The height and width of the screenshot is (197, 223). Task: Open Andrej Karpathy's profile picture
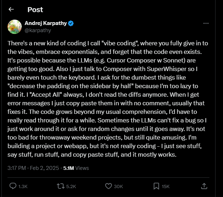[15, 27]
